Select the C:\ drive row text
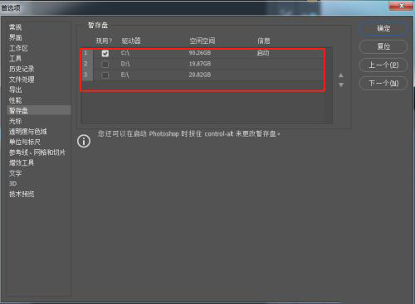This screenshot has width=415, height=304. pos(125,53)
